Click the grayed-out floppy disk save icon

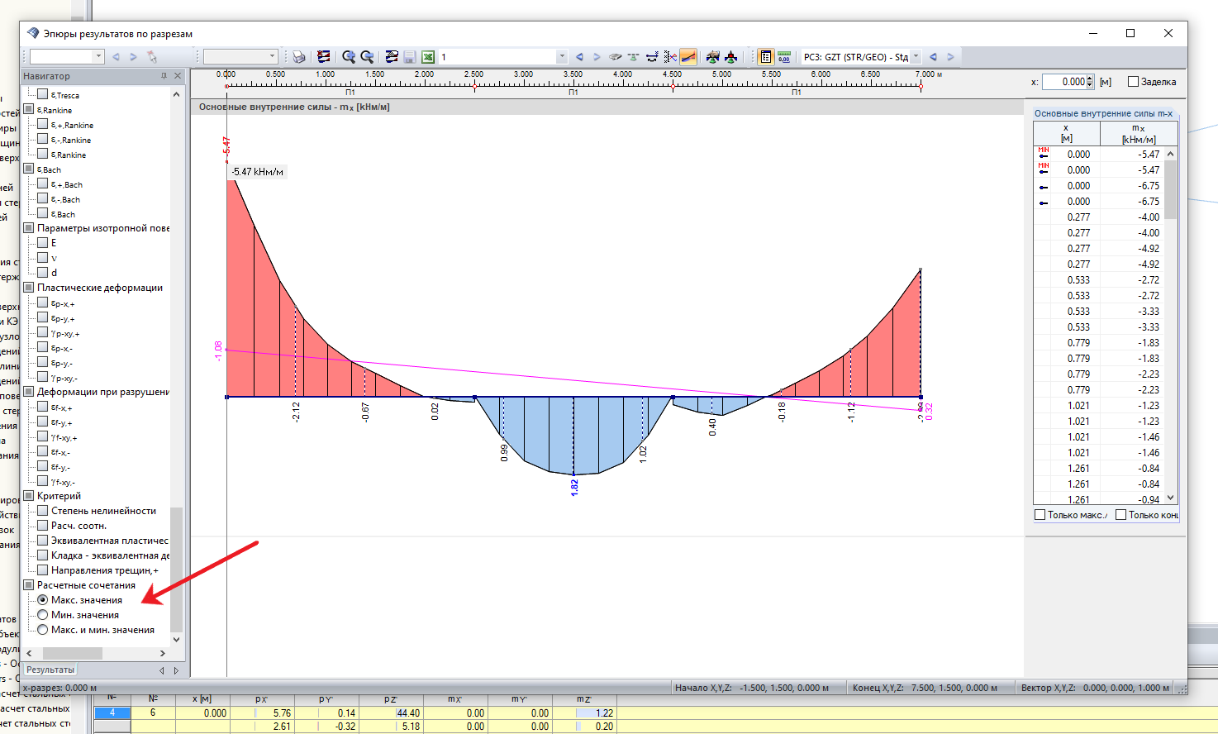pos(410,57)
